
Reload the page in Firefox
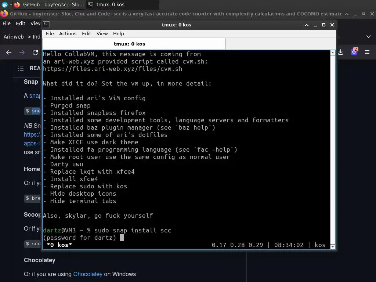coord(35,52)
